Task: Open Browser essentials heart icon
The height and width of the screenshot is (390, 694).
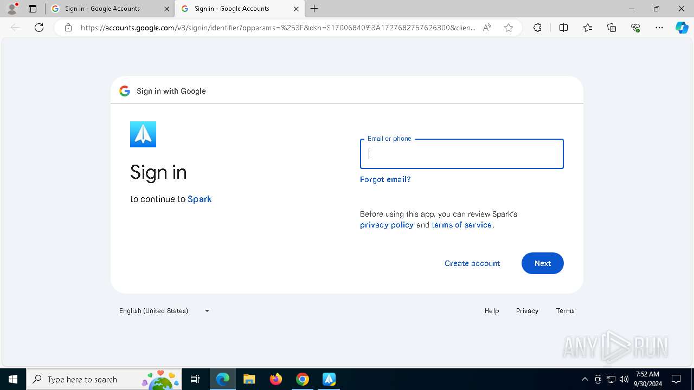Action: point(635,28)
